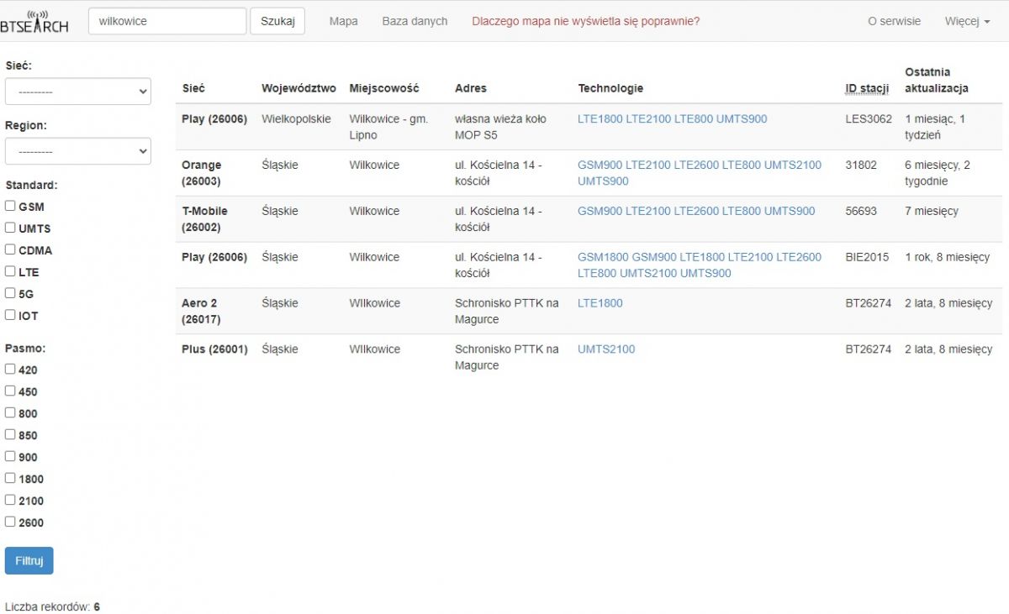The width and height of the screenshot is (1009, 614).
Task: Click the Wilkowice - gm. Lipno cell
Action: (388, 127)
